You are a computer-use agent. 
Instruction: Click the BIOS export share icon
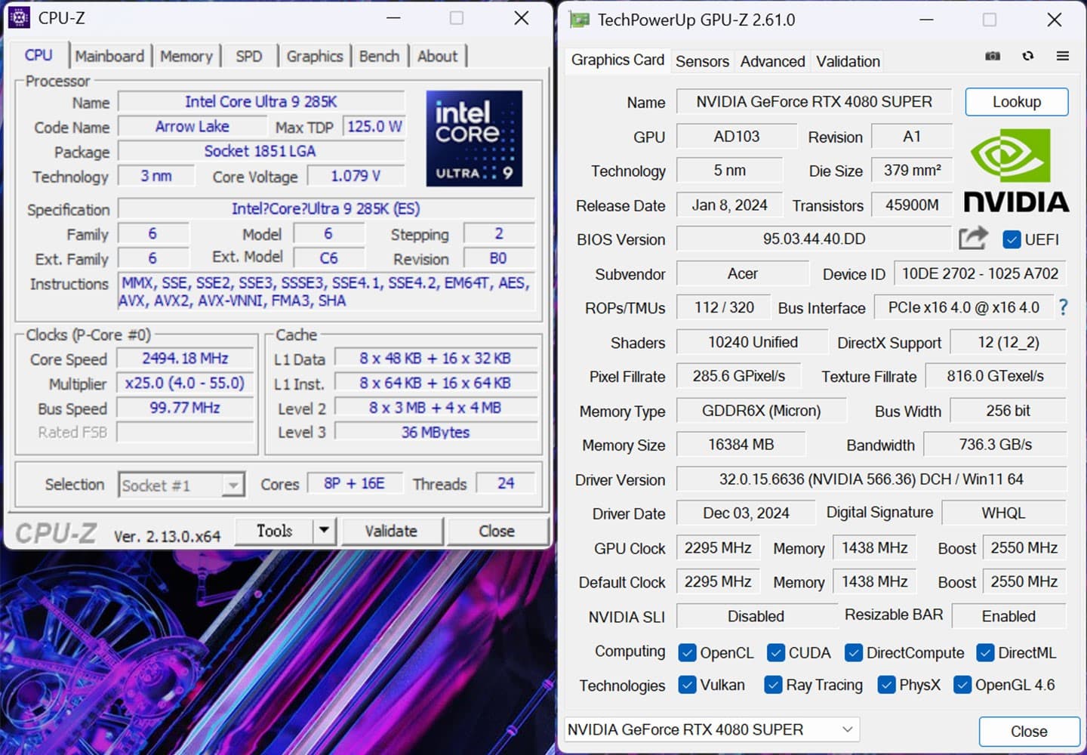pyautogui.click(x=973, y=239)
